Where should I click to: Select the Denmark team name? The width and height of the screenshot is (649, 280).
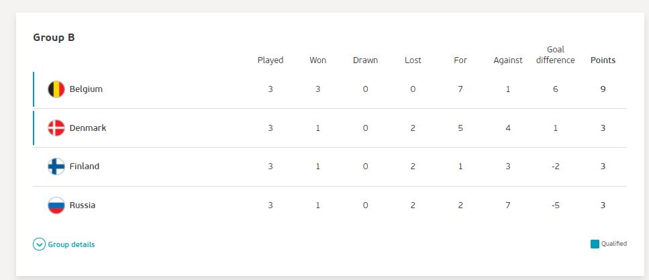click(x=88, y=128)
